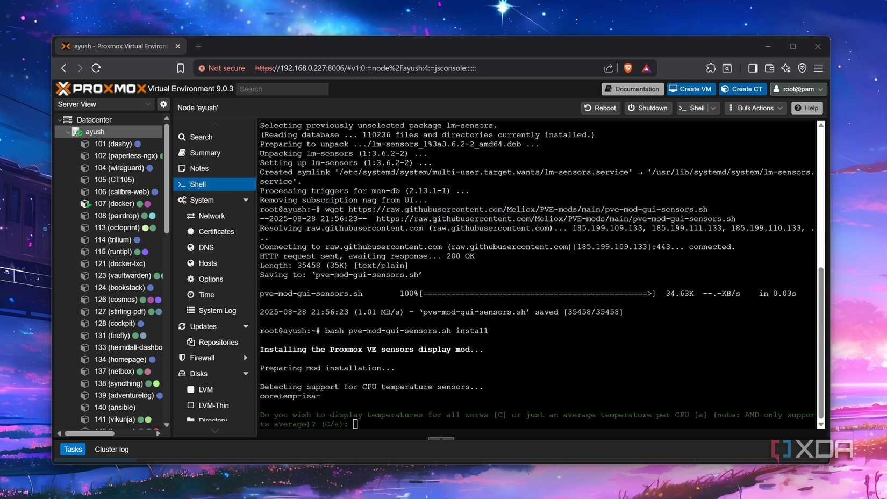The image size is (887, 499).
Task: Click the Create VM button
Action: (691, 89)
